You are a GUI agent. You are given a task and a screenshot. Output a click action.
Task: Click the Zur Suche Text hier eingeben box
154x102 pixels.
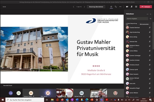pyautogui.click(x=25, y=100)
